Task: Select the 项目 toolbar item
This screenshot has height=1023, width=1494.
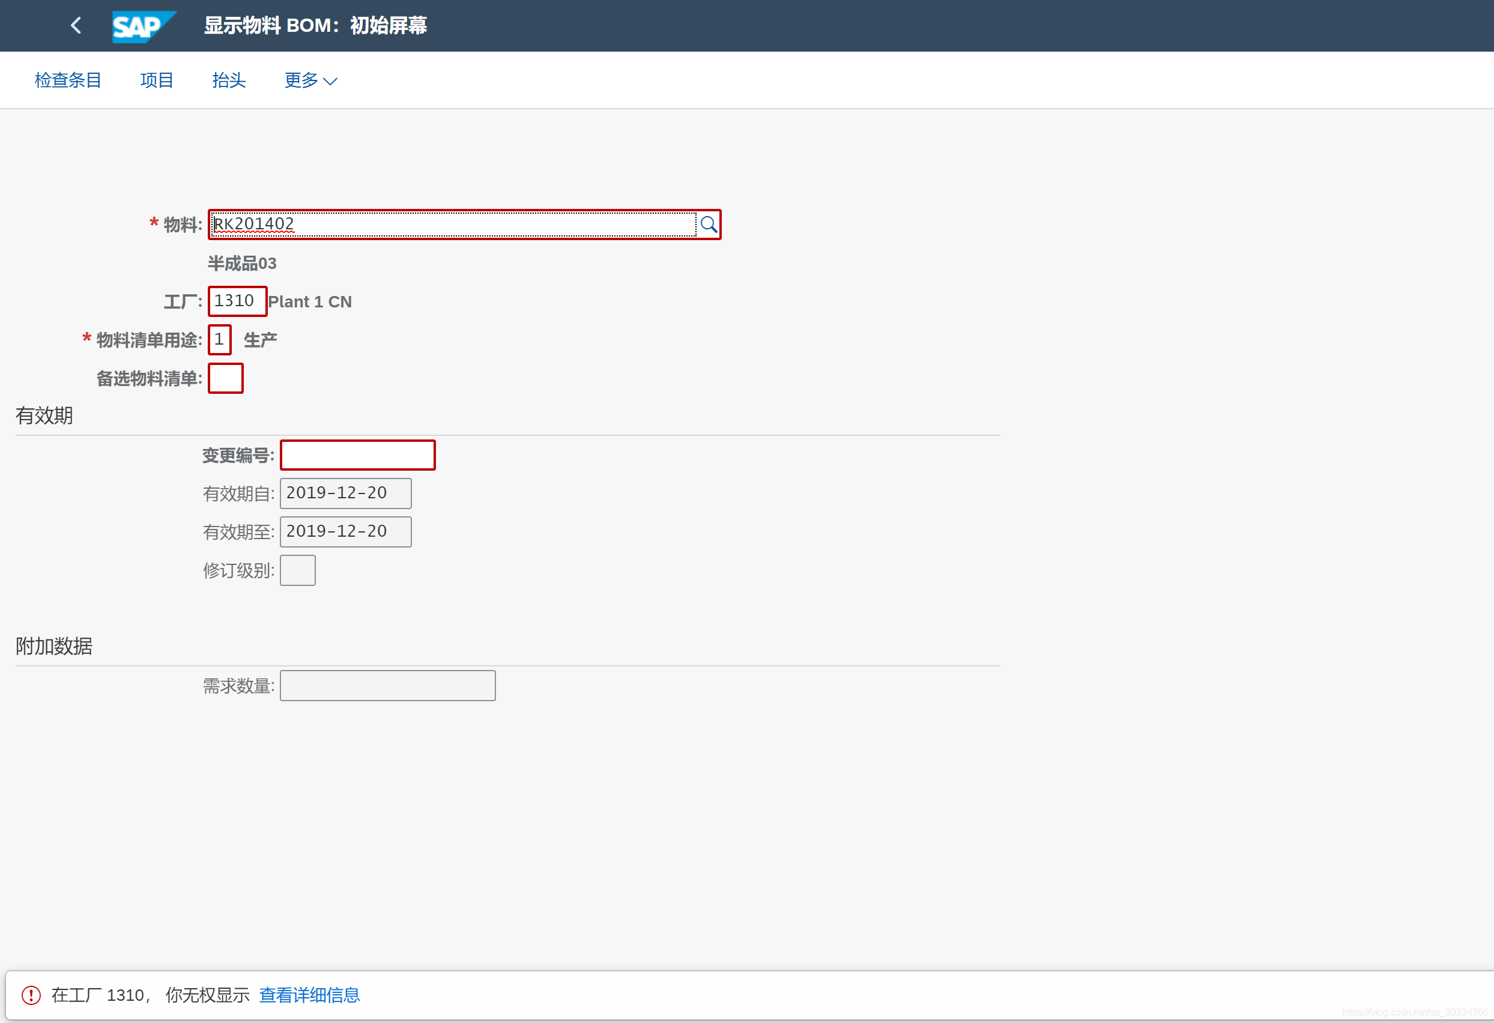Action: pos(156,80)
